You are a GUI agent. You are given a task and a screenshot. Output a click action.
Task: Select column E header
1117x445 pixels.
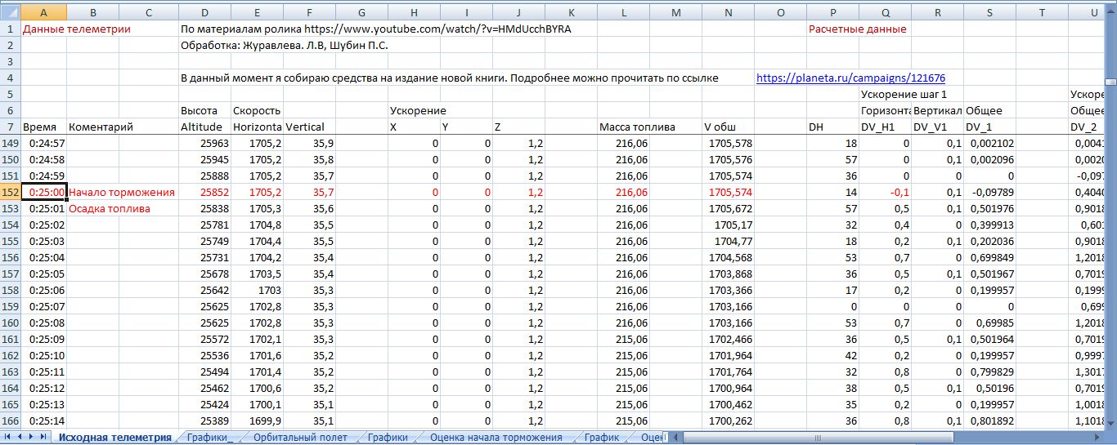pos(257,12)
